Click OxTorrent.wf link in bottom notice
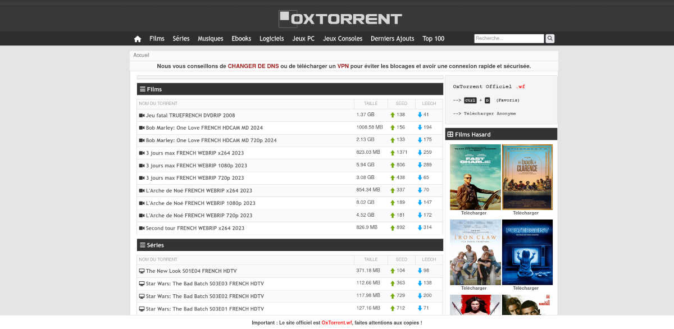Image resolution: width=674 pixels, height=329 pixels. (337, 323)
